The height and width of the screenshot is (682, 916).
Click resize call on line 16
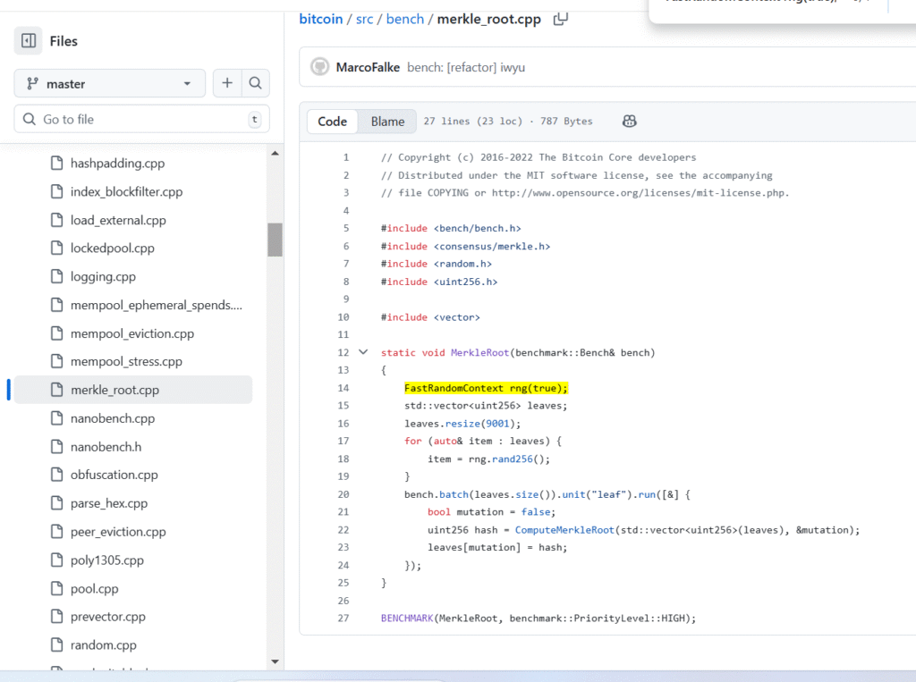462,424
